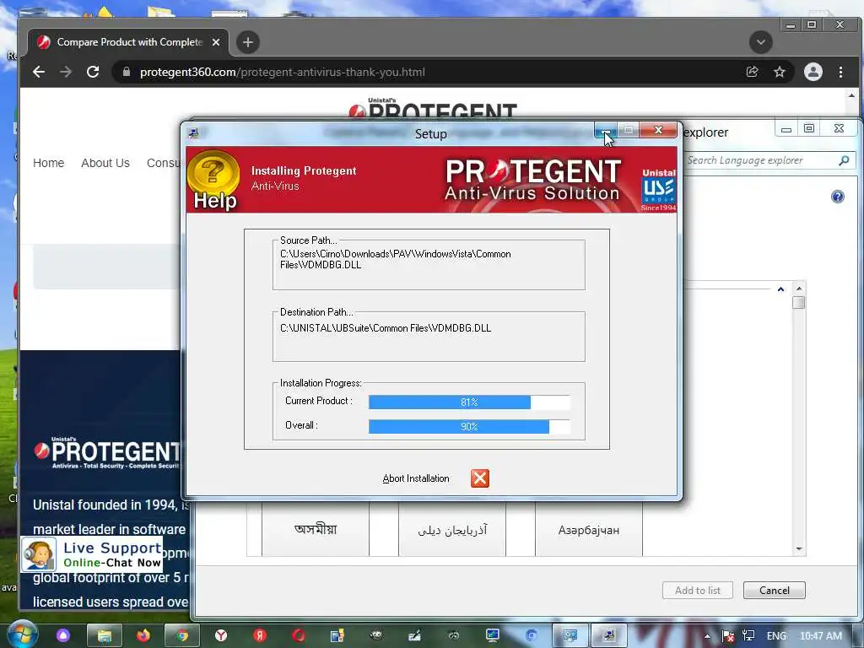Open the Chrome profile avatar
This screenshot has width=864, height=648.
(x=813, y=72)
